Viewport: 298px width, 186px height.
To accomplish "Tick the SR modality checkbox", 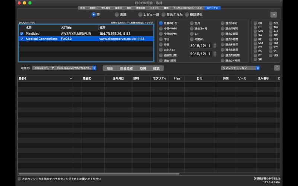I will [x=255, y=59].
